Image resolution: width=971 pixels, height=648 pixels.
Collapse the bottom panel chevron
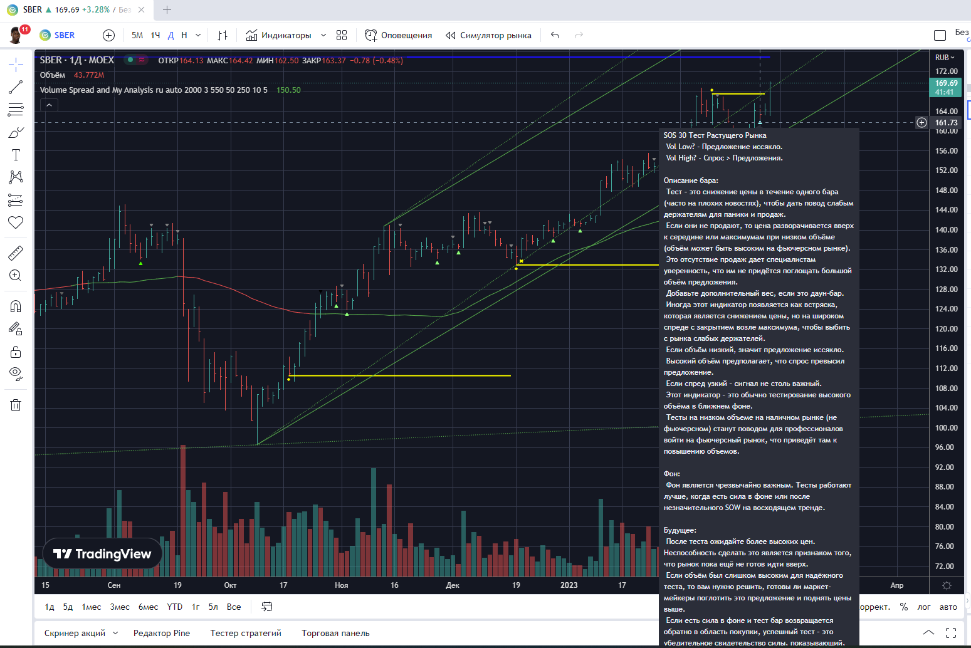point(928,633)
